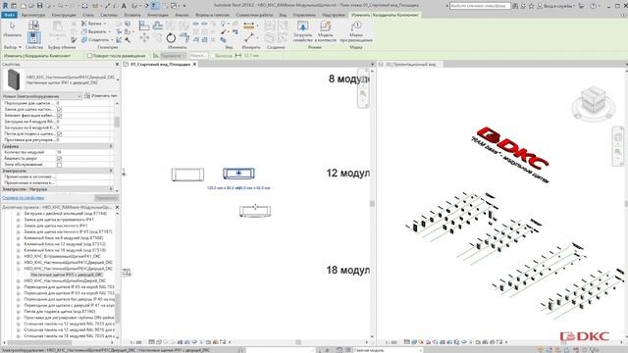Click the Revit application logo

5,6
